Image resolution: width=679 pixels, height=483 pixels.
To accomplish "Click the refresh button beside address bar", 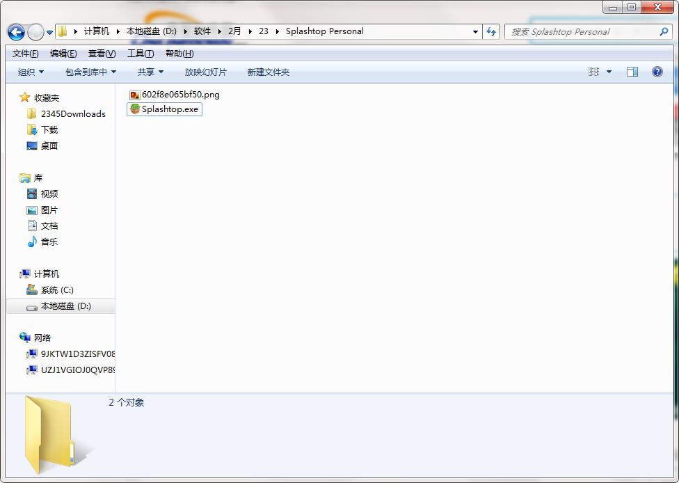I will pyautogui.click(x=491, y=31).
